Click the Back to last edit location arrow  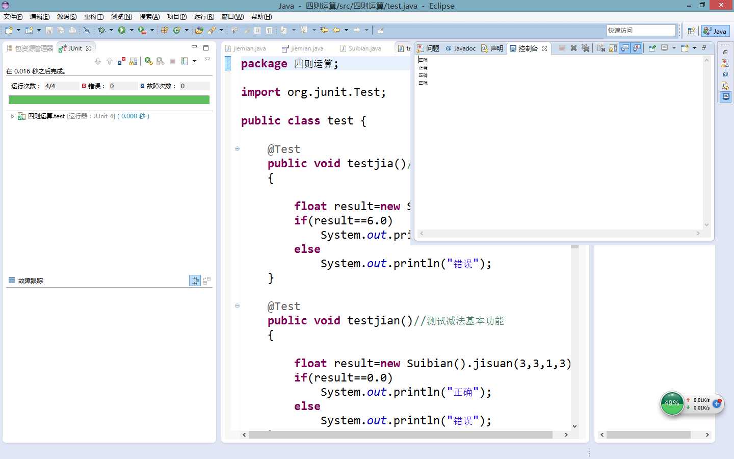pyautogui.click(x=324, y=30)
